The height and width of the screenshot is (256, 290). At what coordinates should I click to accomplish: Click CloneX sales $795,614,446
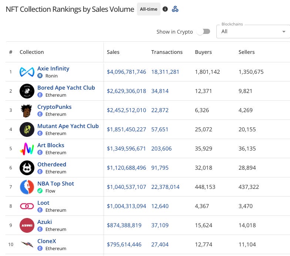point(124,245)
